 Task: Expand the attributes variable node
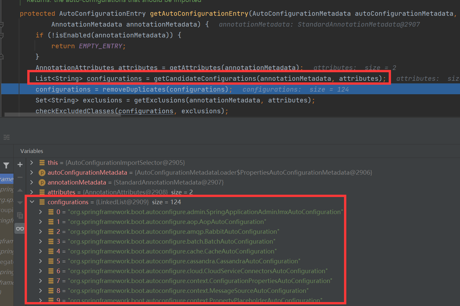coord(32,192)
